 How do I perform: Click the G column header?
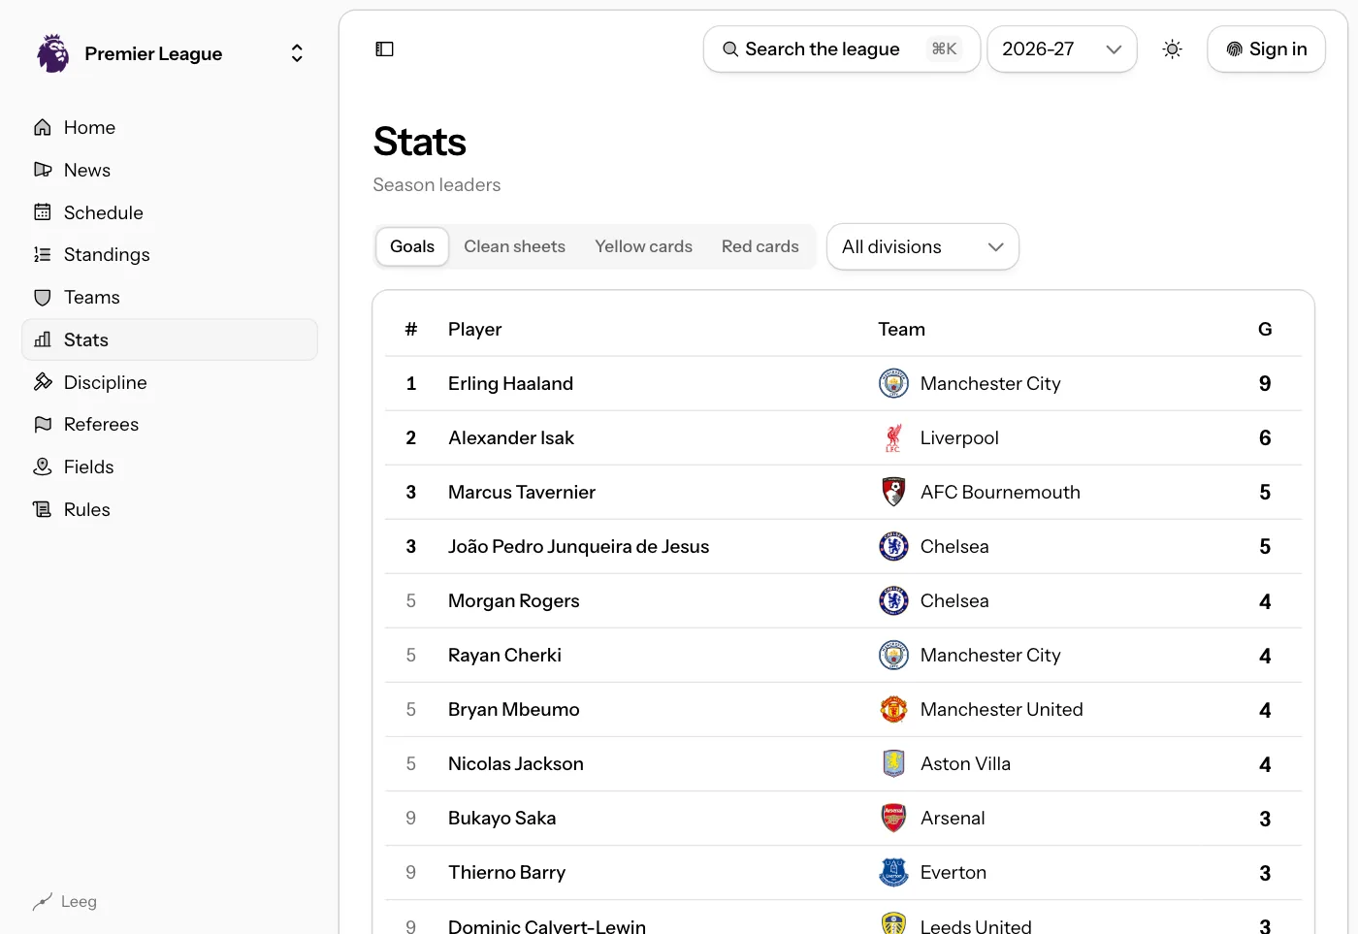pos(1265,329)
